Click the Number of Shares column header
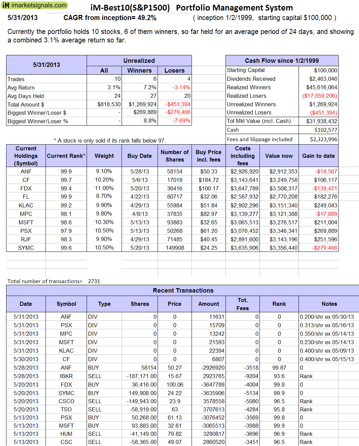 (175, 156)
